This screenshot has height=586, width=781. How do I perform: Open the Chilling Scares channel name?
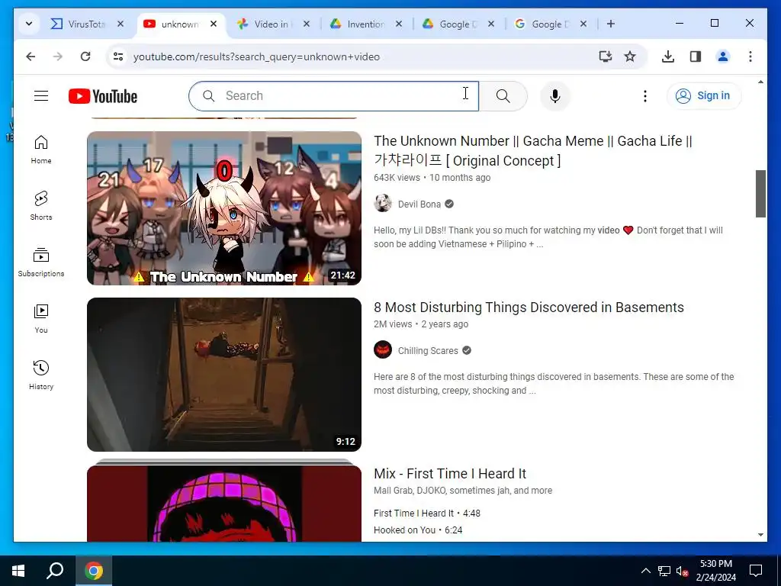[x=428, y=350]
